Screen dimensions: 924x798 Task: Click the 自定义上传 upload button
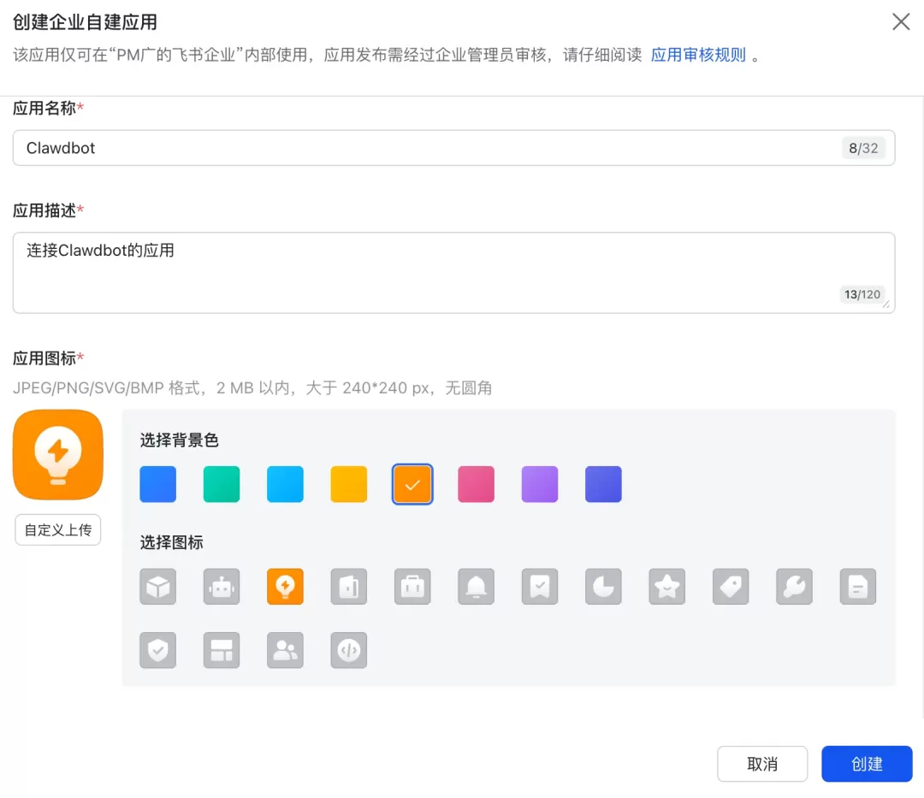click(x=58, y=530)
